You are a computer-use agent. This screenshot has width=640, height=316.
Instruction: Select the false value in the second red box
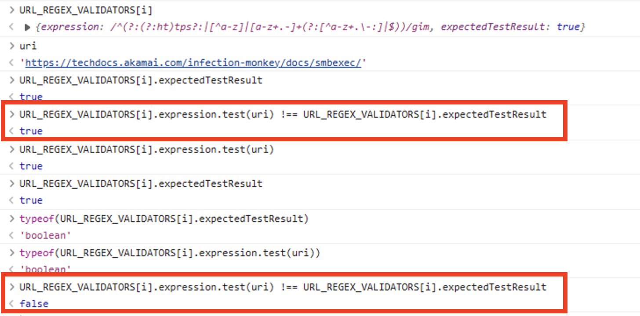coord(34,303)
